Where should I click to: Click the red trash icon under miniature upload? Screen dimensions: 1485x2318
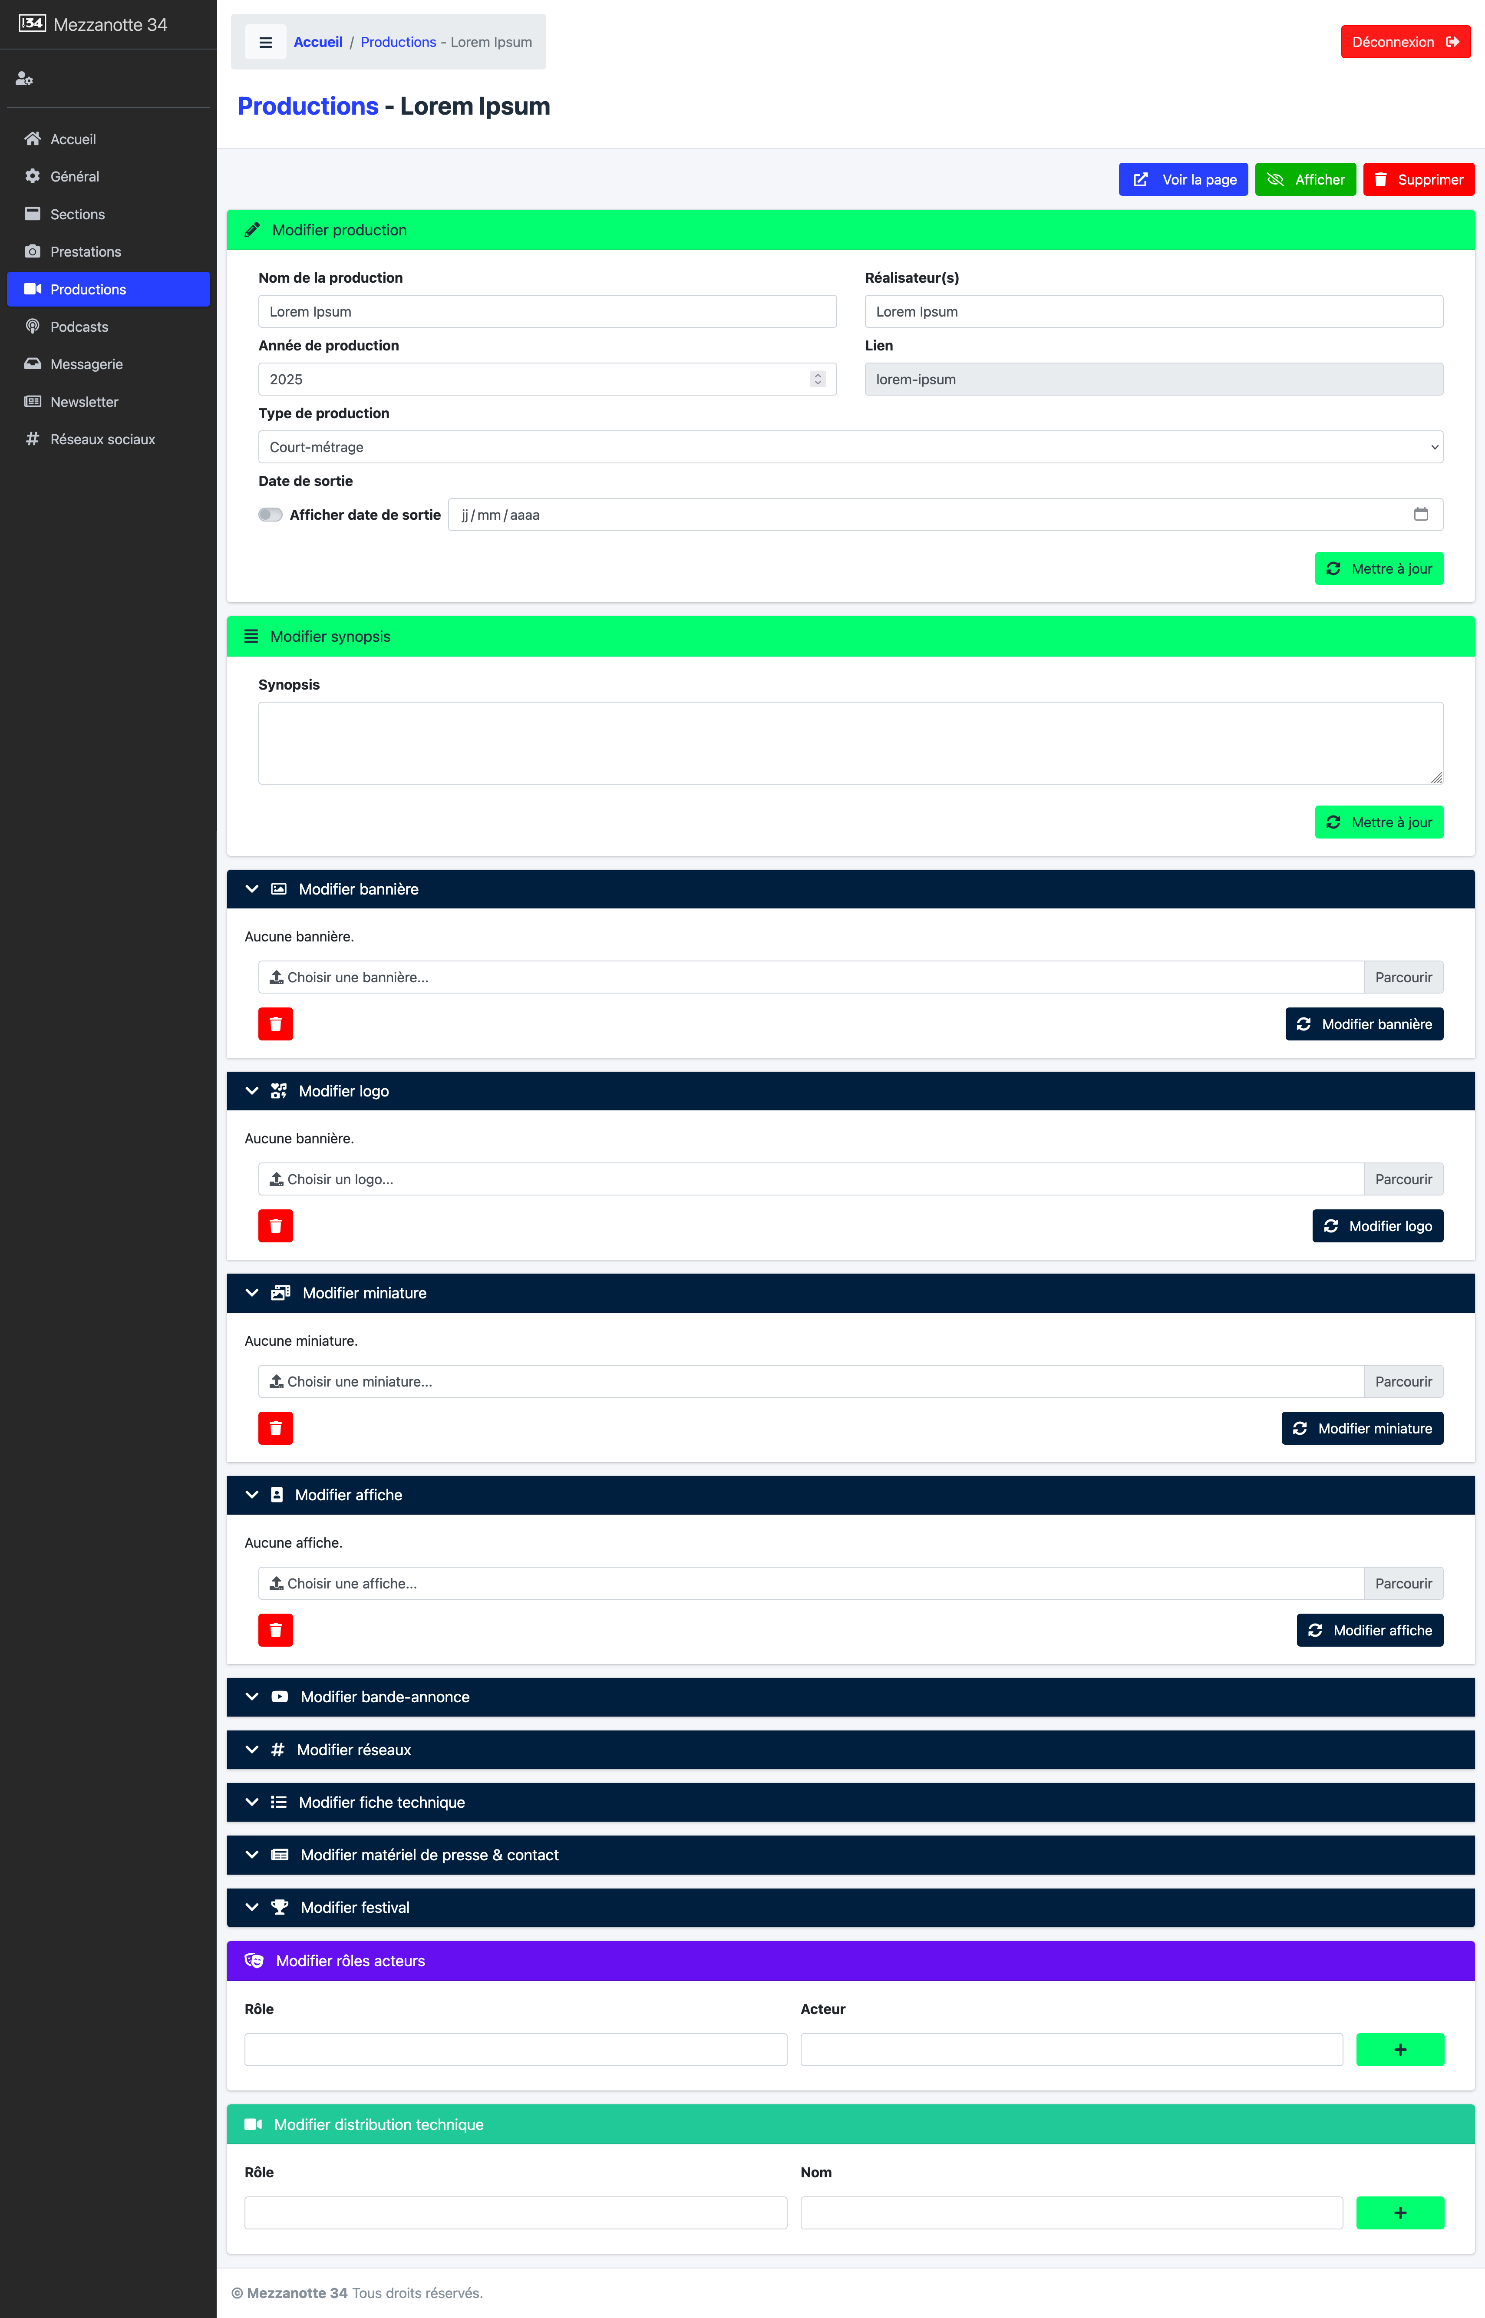point(275,1428)
